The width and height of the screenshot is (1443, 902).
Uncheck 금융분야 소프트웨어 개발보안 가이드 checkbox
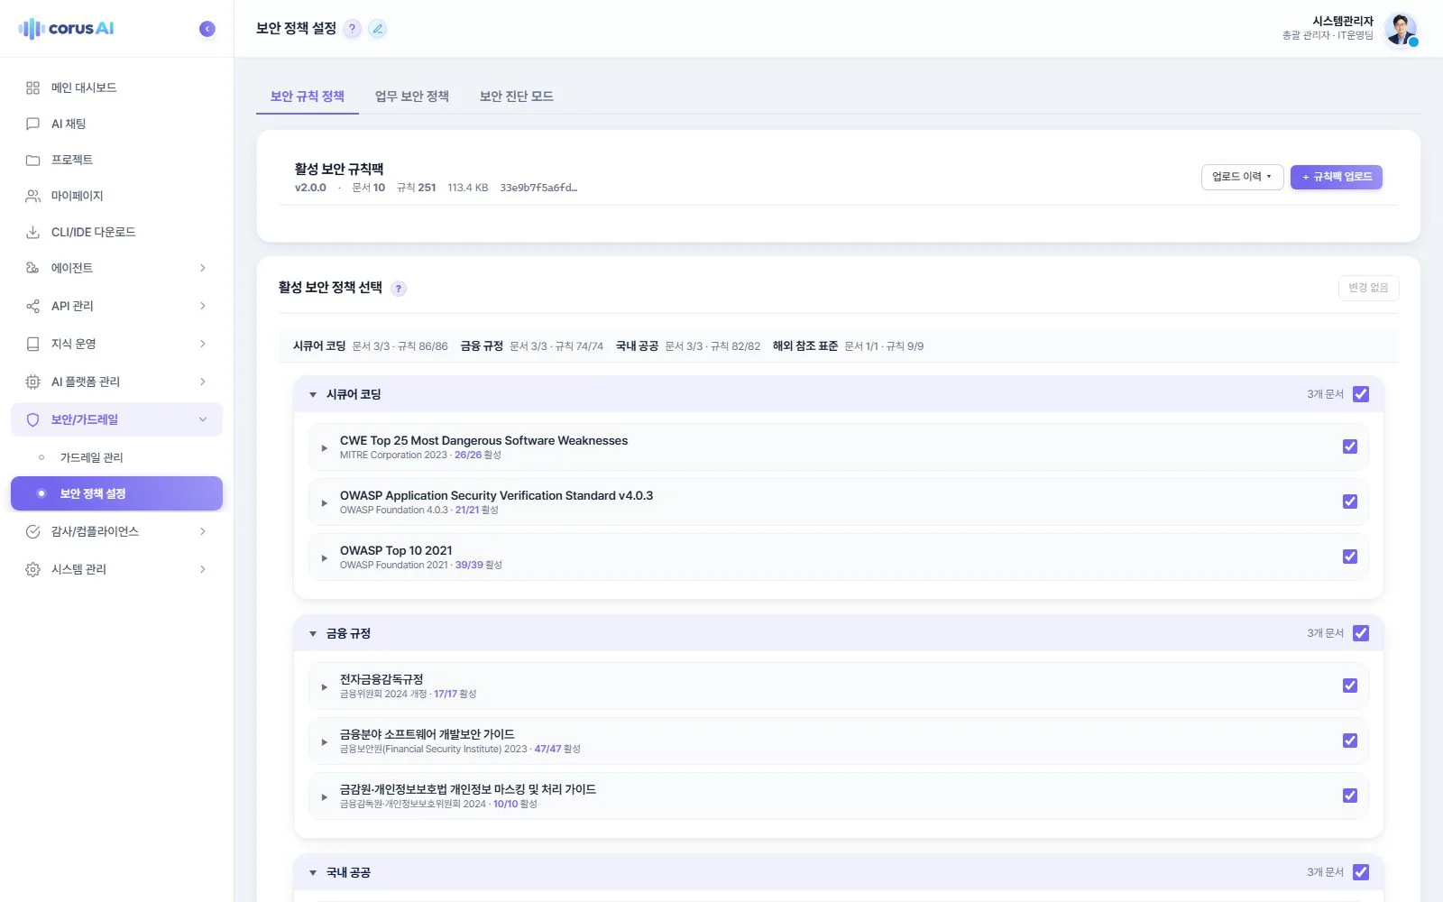click(1350, 741)
